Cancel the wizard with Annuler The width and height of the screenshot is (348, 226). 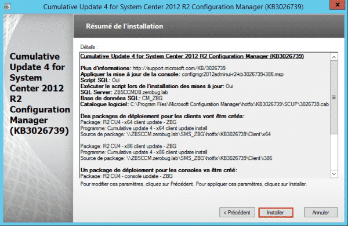pyautogui.click(x=321, y=213)
